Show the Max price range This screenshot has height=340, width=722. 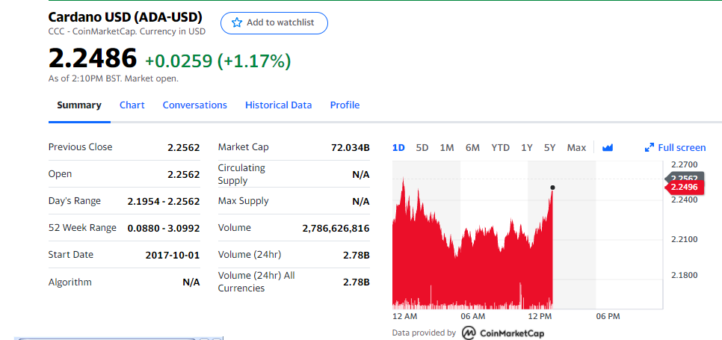(x=576, y=148)
